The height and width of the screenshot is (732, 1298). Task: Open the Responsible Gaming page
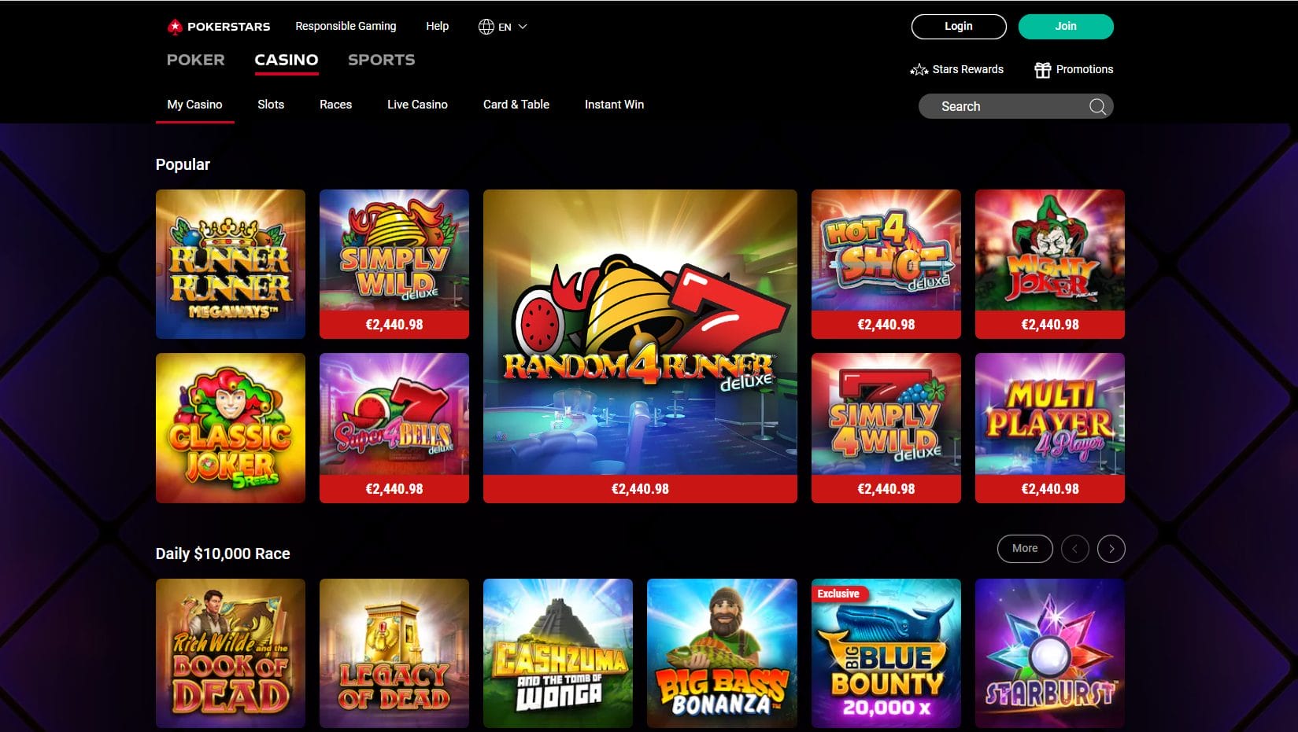tap(345, 26)
